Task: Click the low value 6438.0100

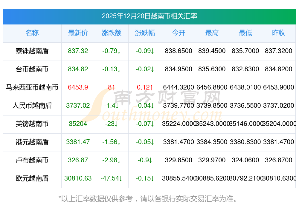Action: 245,87
